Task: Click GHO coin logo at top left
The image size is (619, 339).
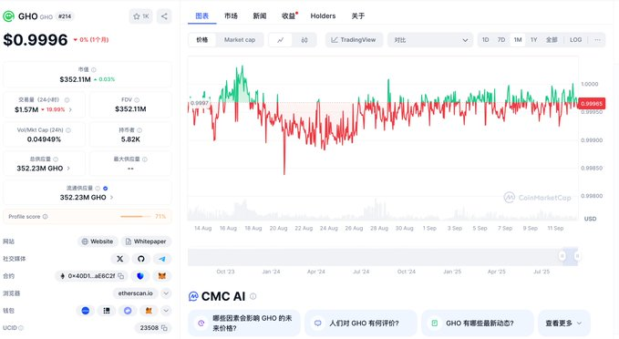Action: click(x=9, y=16)
